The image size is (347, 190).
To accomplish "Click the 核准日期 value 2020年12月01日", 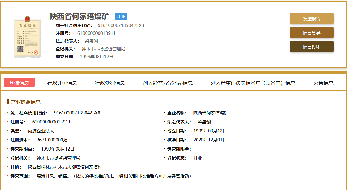I will [210, 140].
